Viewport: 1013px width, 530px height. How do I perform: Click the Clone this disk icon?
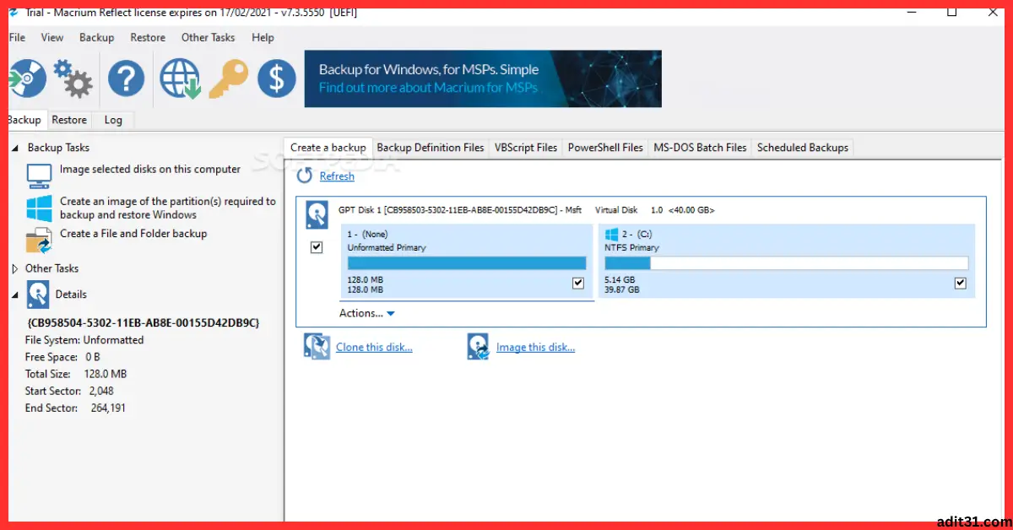point(317,347)
